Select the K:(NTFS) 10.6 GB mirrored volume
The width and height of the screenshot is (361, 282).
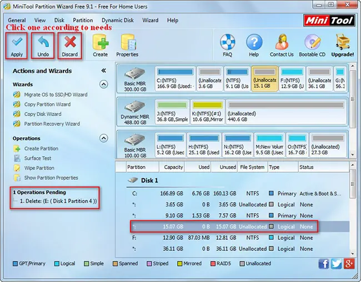point(208,112)
